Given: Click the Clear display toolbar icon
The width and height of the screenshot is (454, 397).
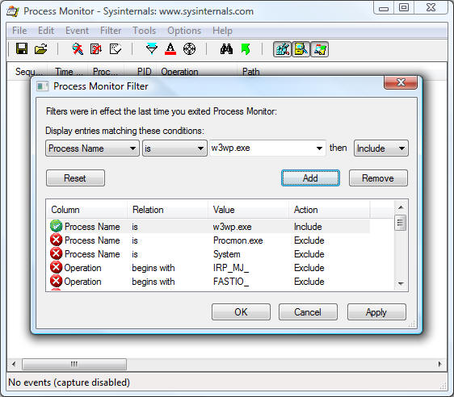Looking at the screenshot, I should (116, 49).
